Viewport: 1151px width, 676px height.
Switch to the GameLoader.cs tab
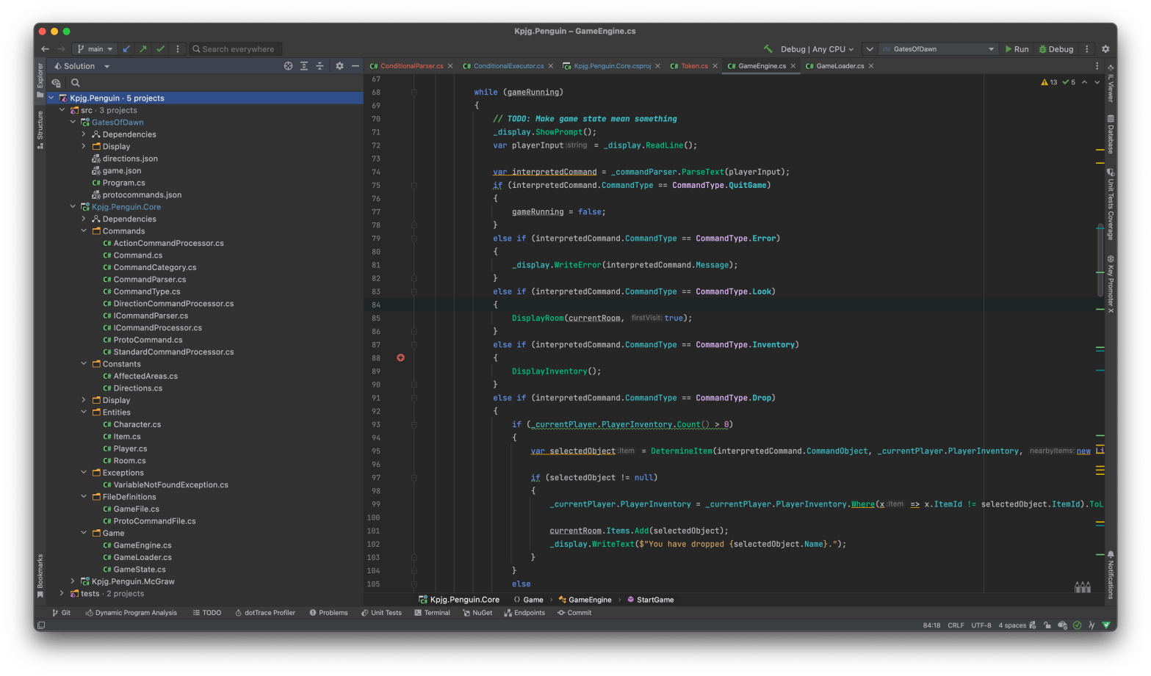click(x=840, y=66)
